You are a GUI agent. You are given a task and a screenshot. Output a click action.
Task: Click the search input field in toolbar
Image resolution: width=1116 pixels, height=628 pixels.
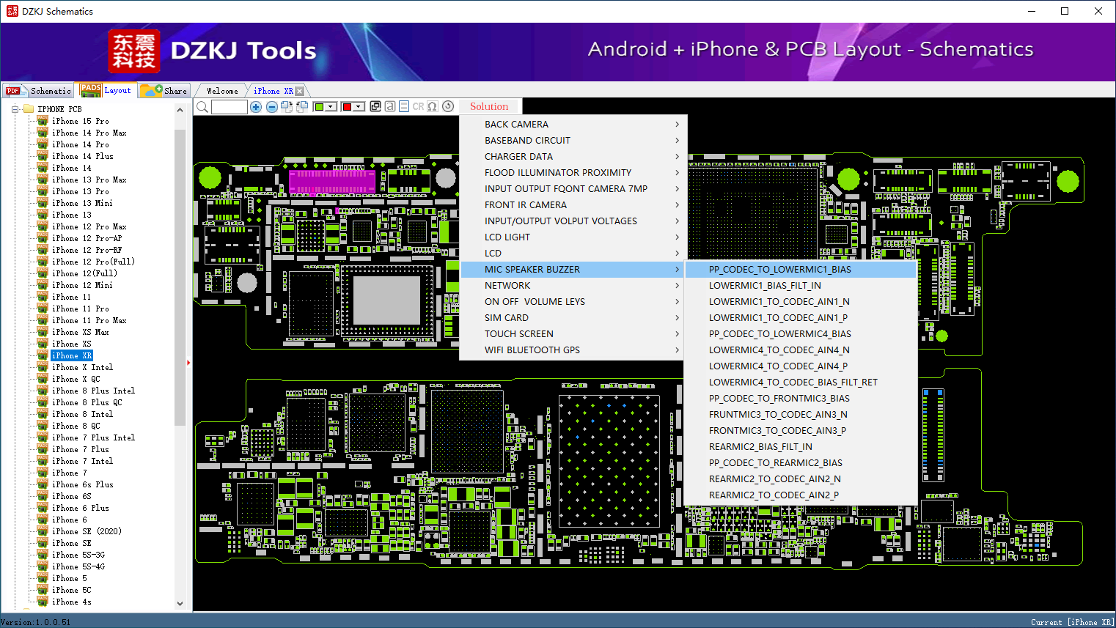click(230, 107)
